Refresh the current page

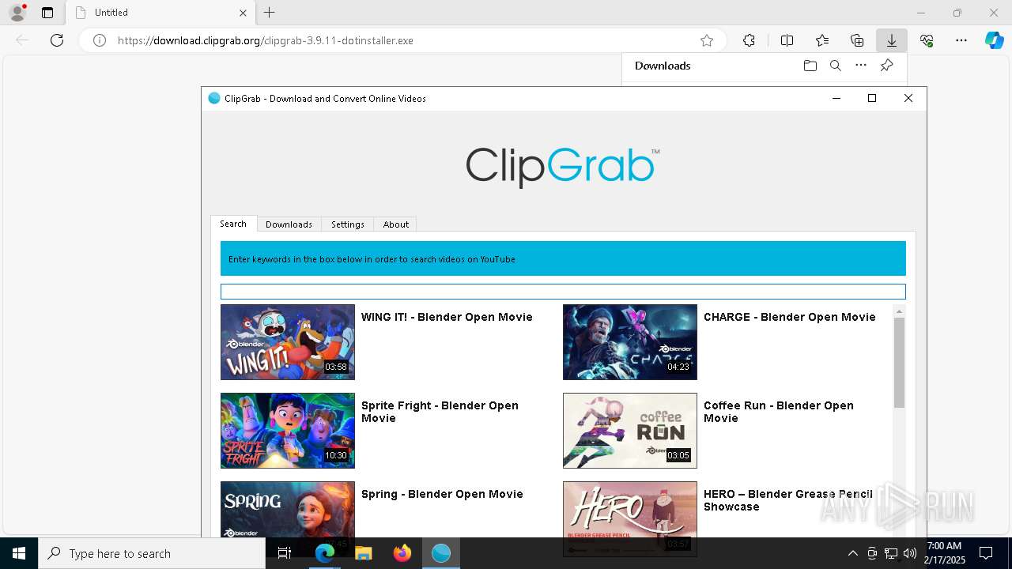[57, 40]
